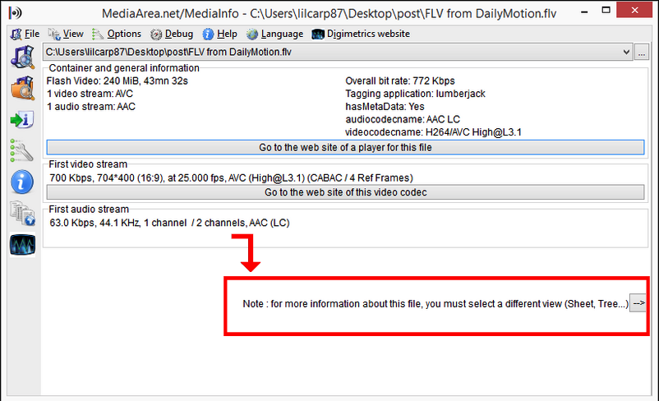Click the note about selecting a different view
The width and height of the screenshot is (659, 401).
point(435,304)
